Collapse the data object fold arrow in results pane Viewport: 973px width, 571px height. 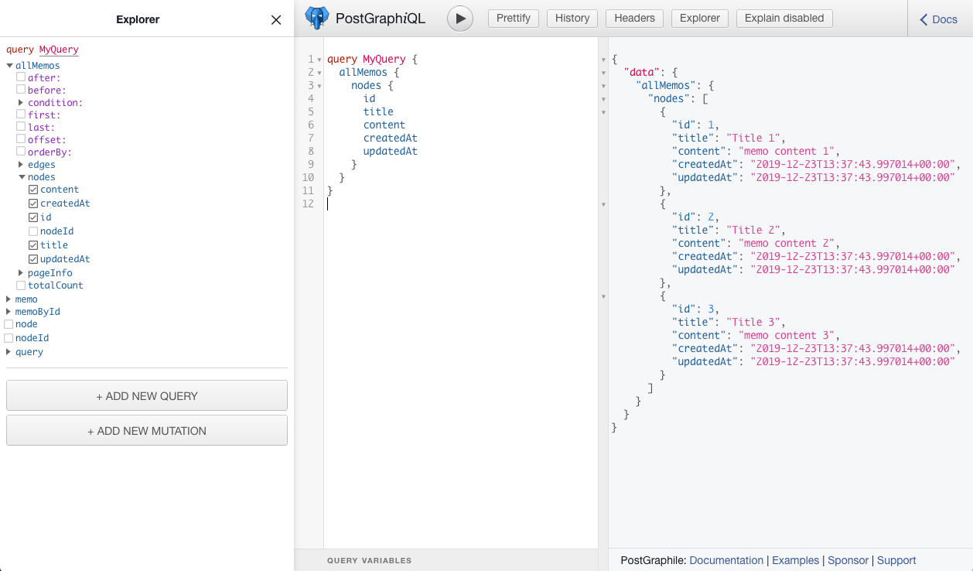coord(603,72)
